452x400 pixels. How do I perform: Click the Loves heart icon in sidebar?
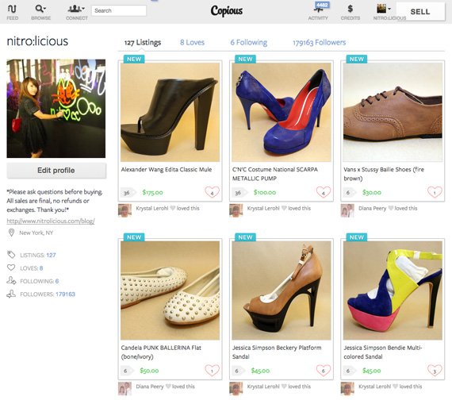(11, 267)
